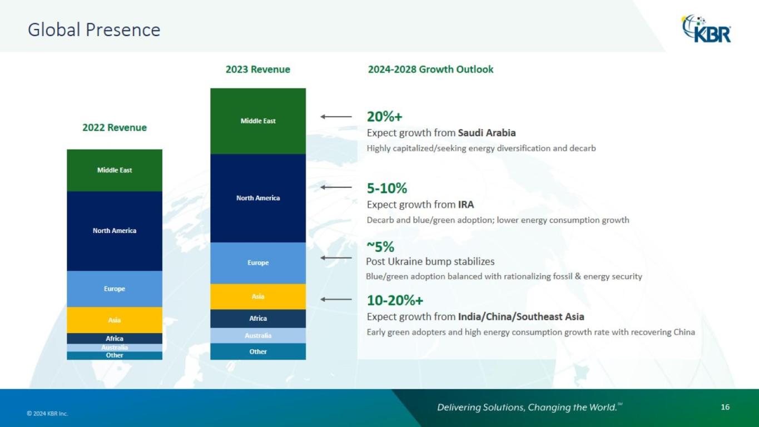759x427 pixels.
Task: Click North America segment in 2022 Revenue bar
Action: coord(115,231)
